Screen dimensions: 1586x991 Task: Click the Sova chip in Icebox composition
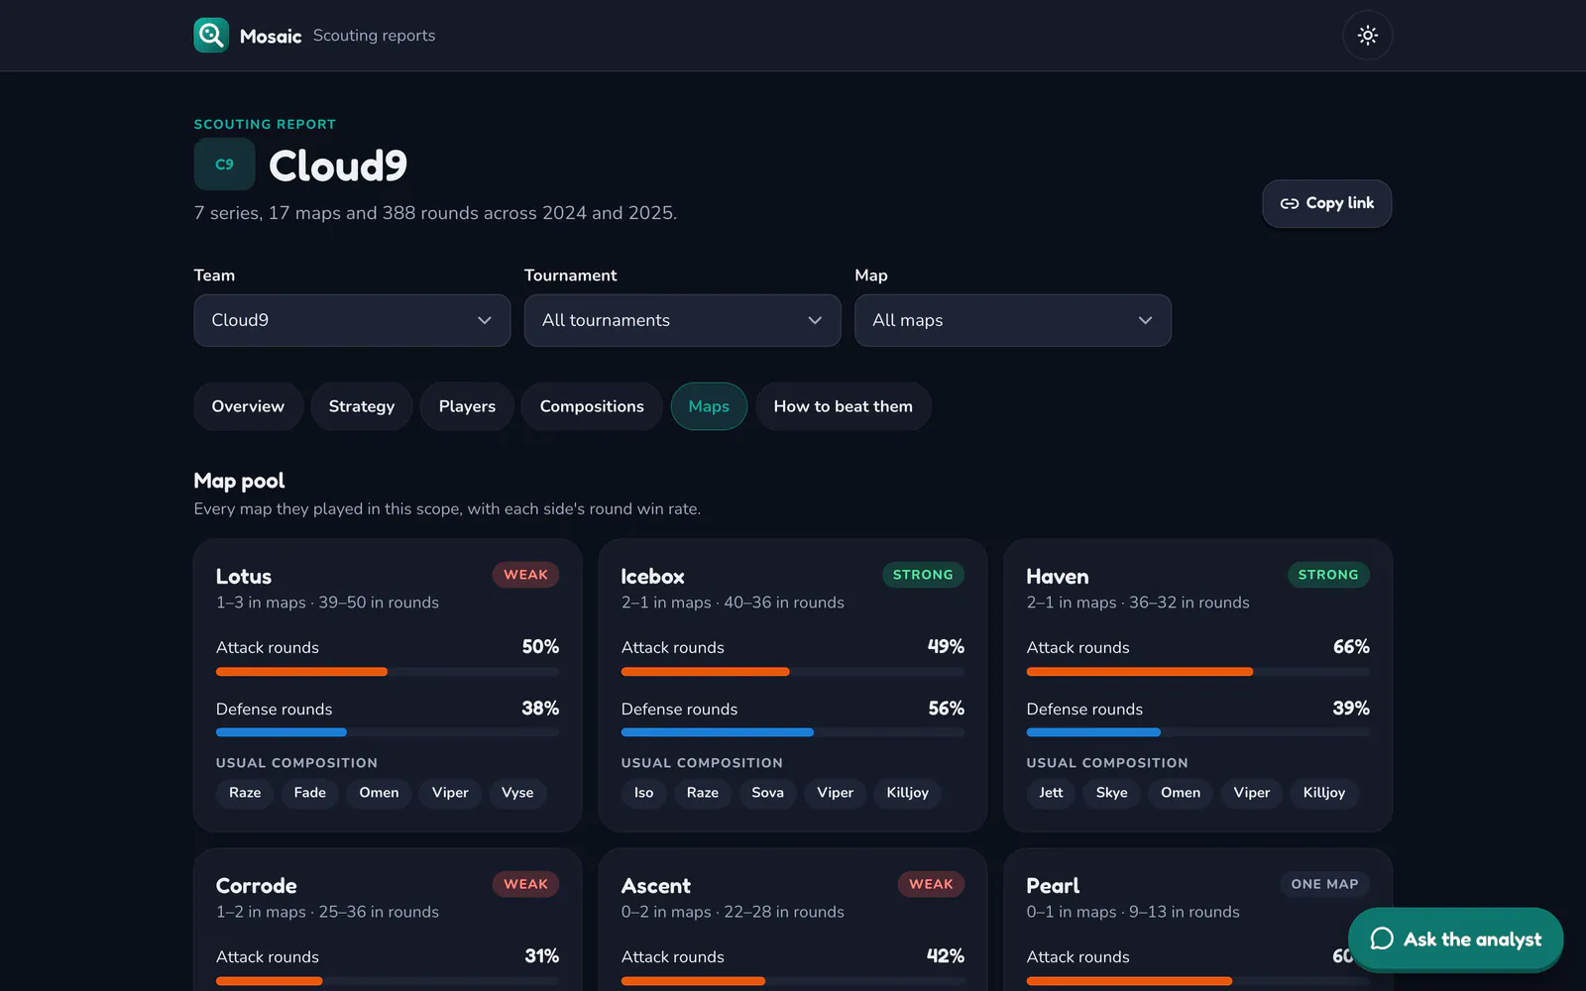pos(768,793)
